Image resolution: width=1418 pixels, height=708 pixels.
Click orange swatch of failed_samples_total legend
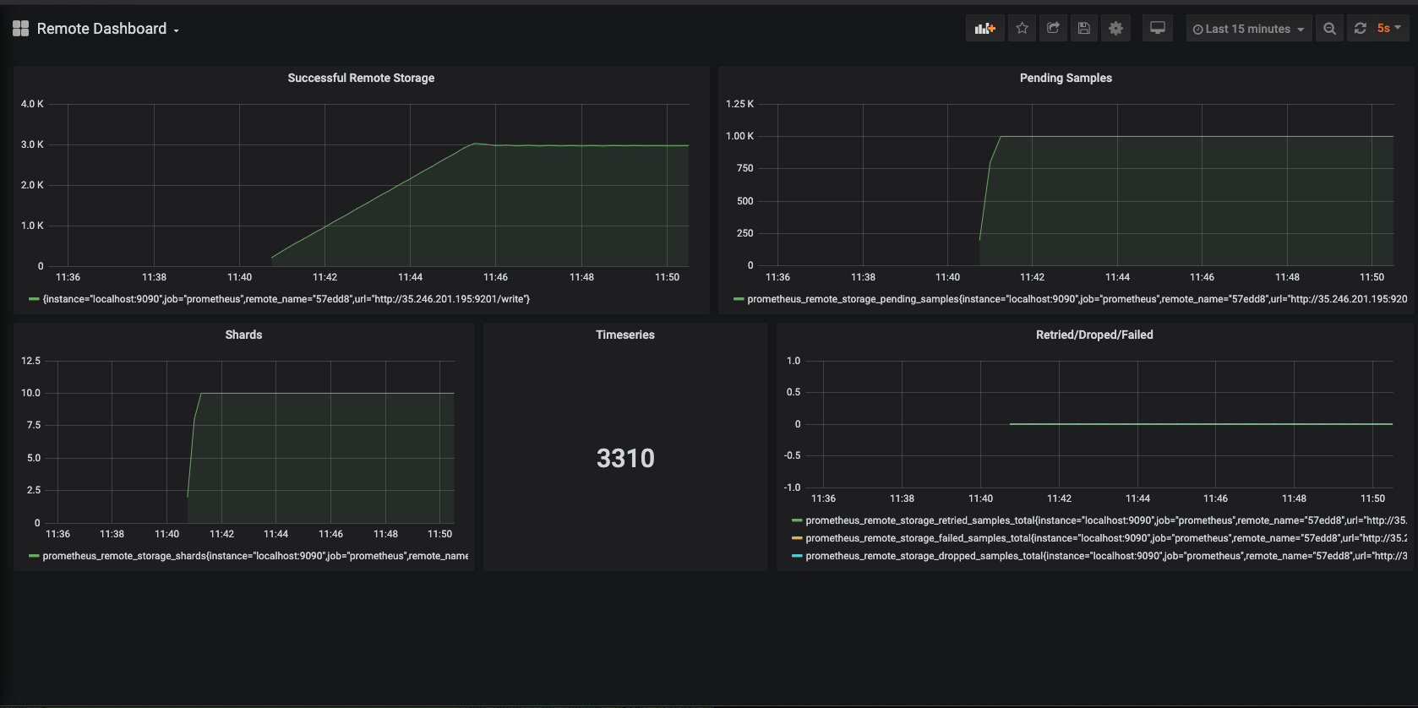pyautogui.click(x=797, y=538)
